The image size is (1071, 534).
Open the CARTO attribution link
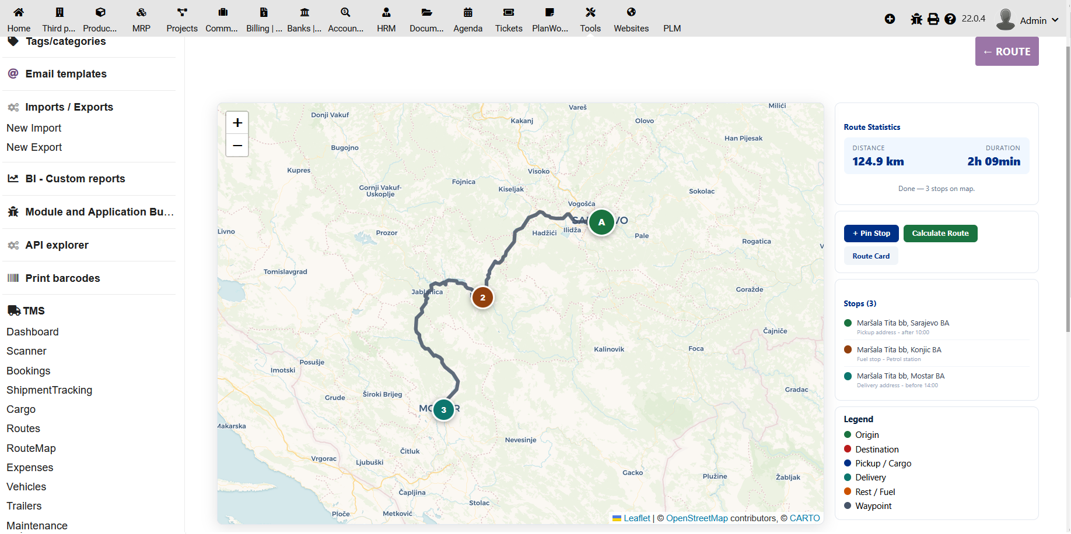pos(804,518)
